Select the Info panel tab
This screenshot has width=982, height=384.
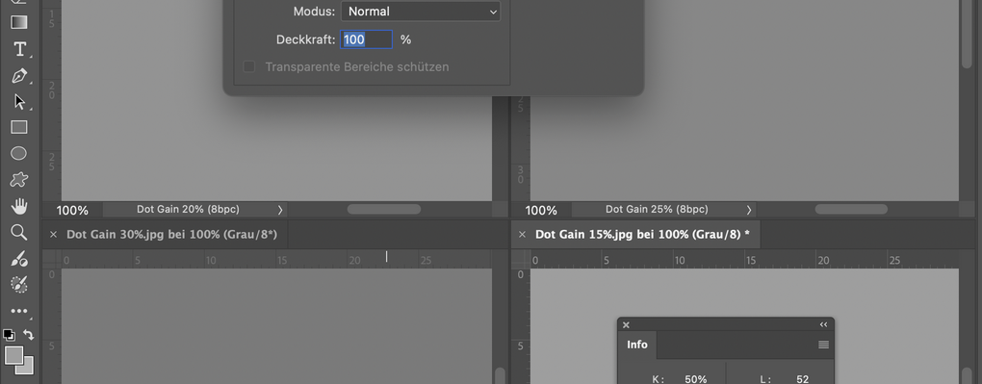(x=637, y=345)
